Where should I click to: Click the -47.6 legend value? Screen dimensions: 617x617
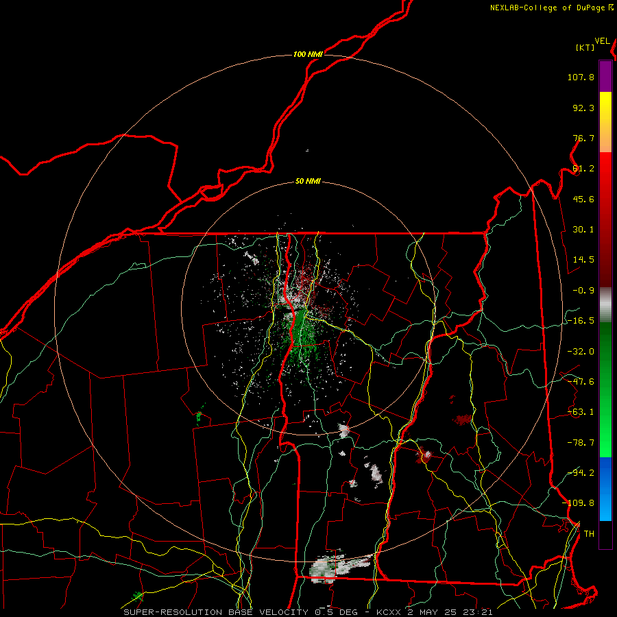581,382
